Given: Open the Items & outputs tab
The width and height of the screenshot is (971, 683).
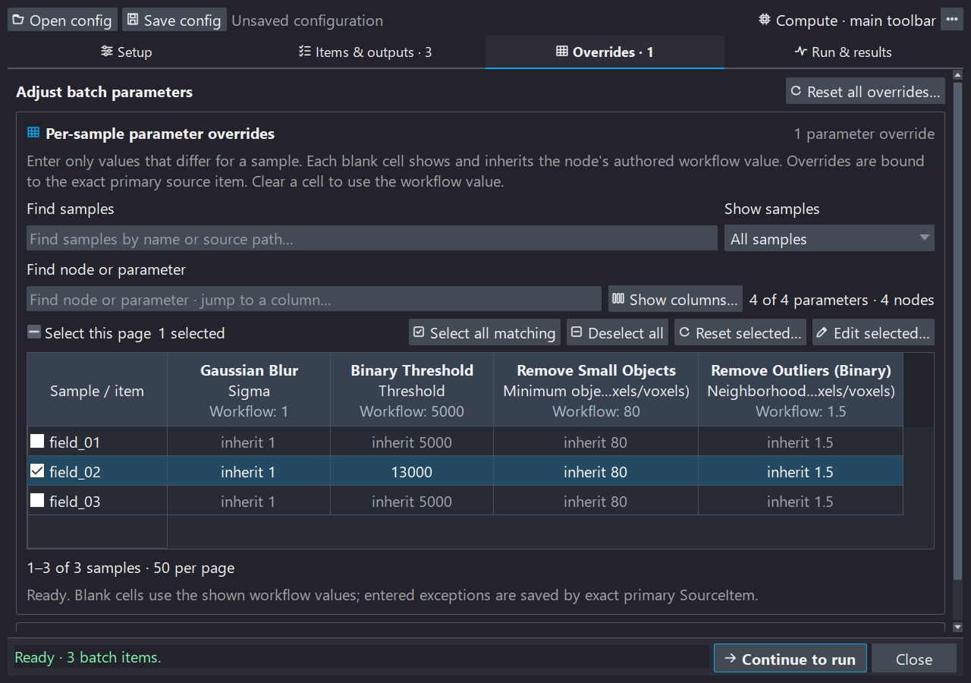Looking at the screenshot, I should point(365,52).
